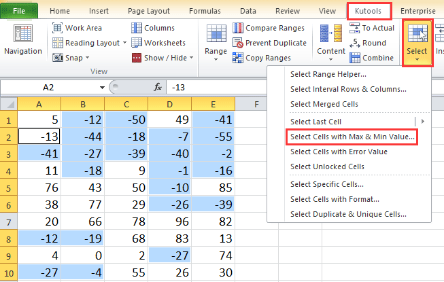The image size is (444, 282).
Task: Click the Content converter icon
Action: click(330, 33)
